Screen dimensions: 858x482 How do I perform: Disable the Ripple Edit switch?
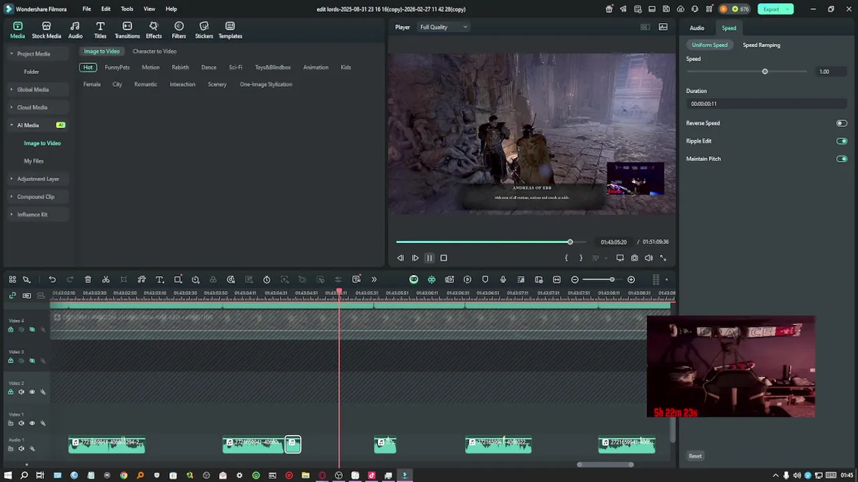tap(842, 141)
